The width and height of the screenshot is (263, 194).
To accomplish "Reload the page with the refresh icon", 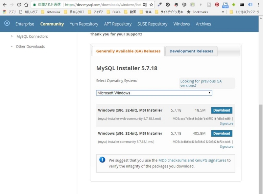I will [x=19, y=5].
